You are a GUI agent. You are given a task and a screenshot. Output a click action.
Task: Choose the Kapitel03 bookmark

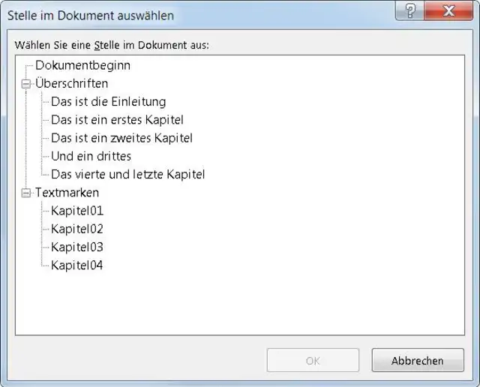(76, 247)
